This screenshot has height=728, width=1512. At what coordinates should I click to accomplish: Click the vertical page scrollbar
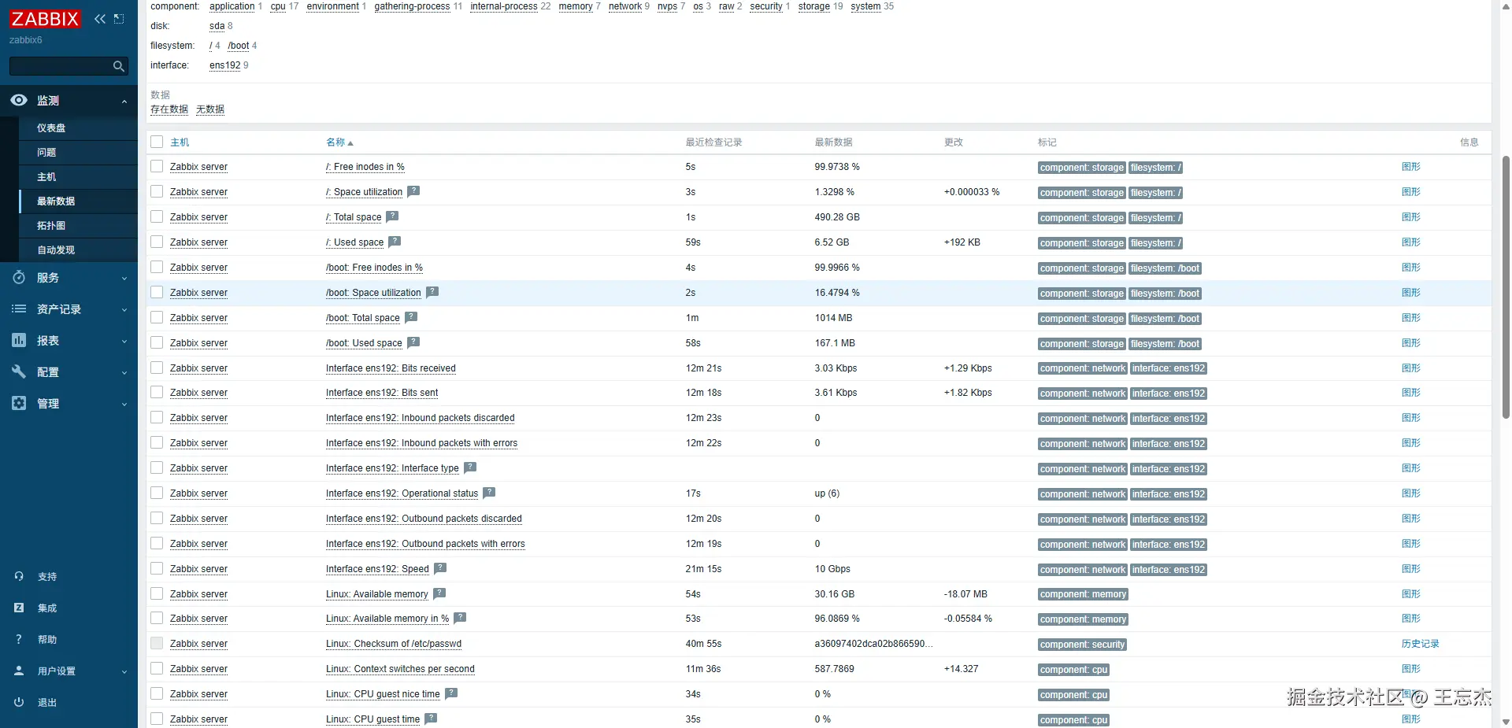pos(1506,287)
